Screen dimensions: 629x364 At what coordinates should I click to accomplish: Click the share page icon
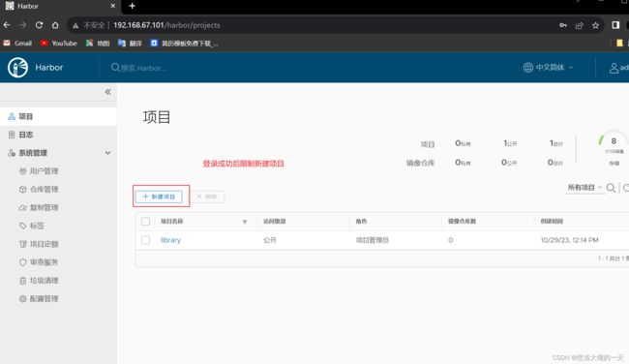pos(580,25)
